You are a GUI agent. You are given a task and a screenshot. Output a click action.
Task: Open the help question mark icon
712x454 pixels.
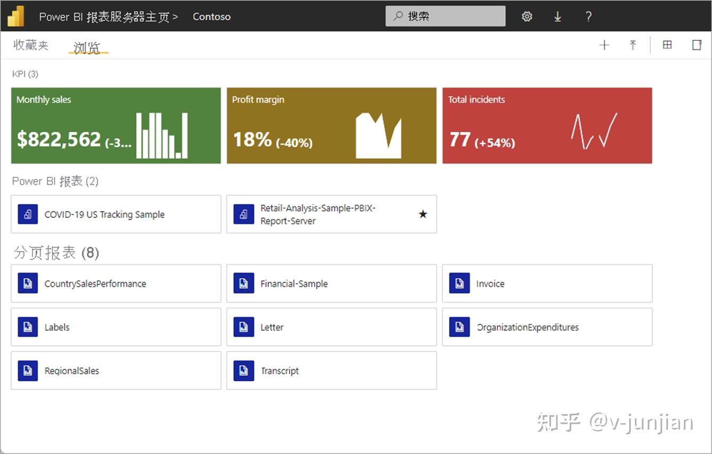pos(588,16)
